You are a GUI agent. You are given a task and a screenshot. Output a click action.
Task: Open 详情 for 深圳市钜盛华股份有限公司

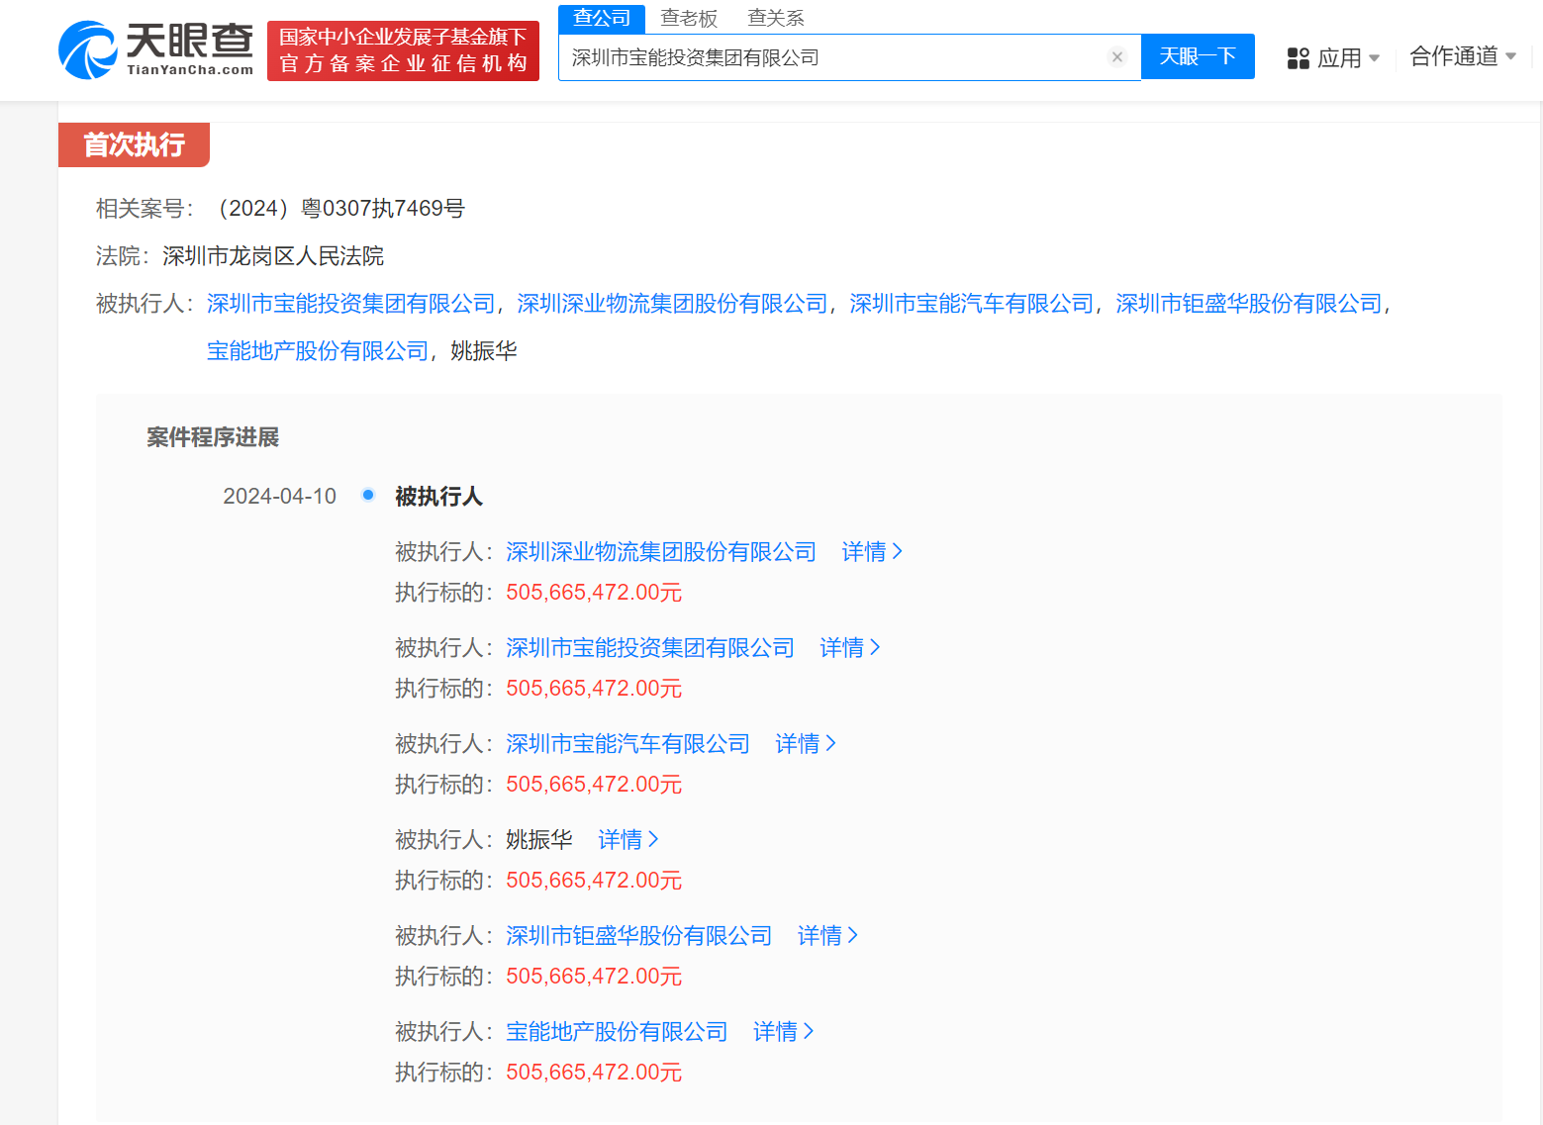tap(827, 935)
